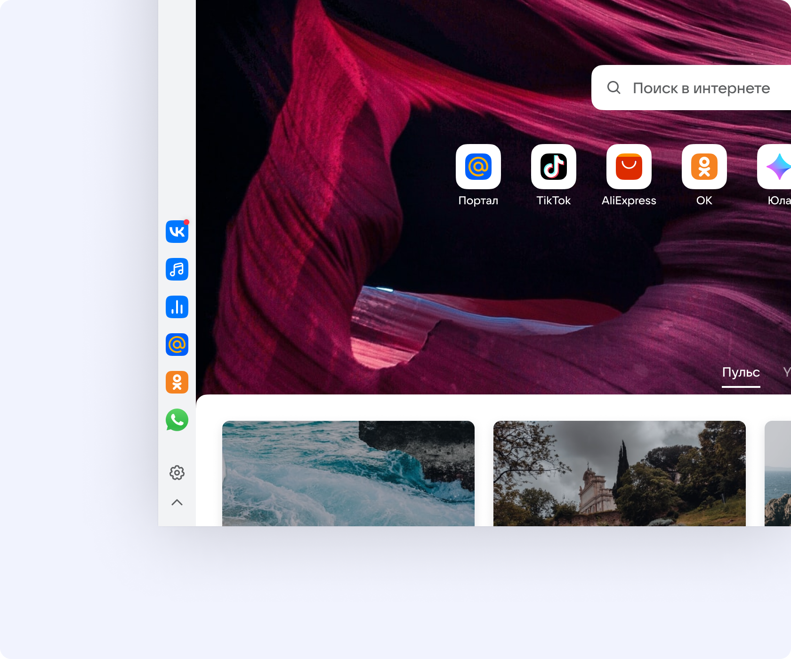The height and width of the screenshot is (659, 791).
Task: Open WhatsApp in the sidebar
Action: tap(177, 420)
